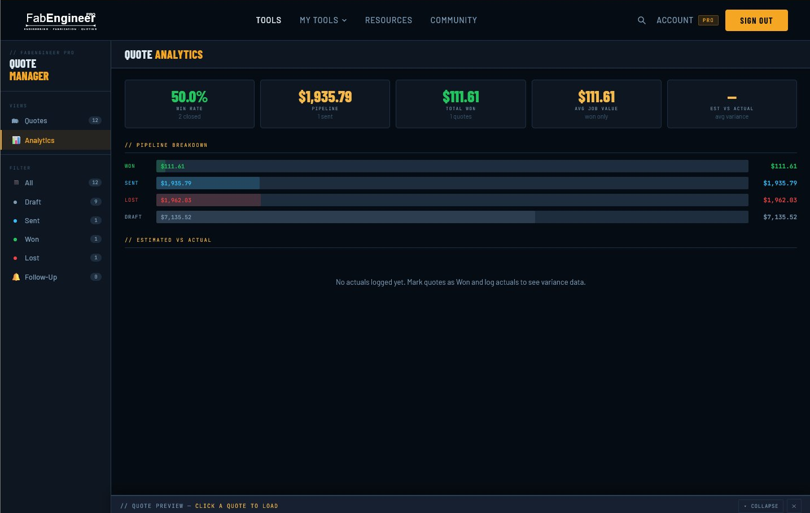Click the FabEngineer Pro logo
The width and height of the screenshot is (810, 513).
(60, 20)
